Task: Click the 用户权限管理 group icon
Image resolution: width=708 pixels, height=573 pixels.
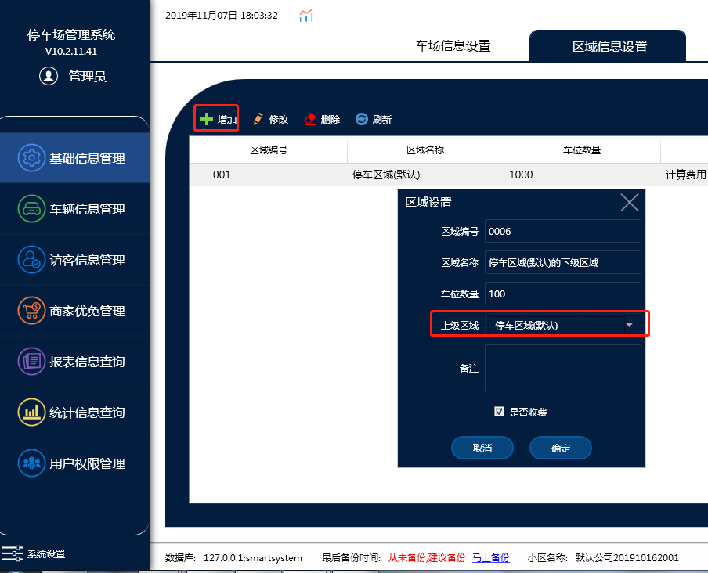Action: pos(31,463)
